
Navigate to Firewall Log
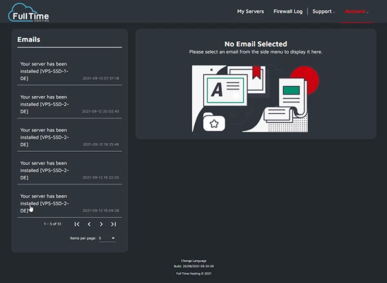click(x=288, y=12)
